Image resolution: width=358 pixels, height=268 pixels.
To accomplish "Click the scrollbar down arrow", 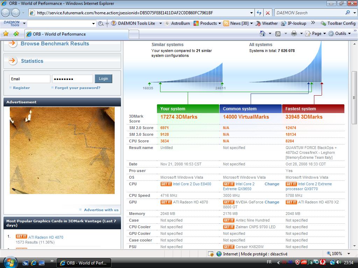I will pos(355,246).
